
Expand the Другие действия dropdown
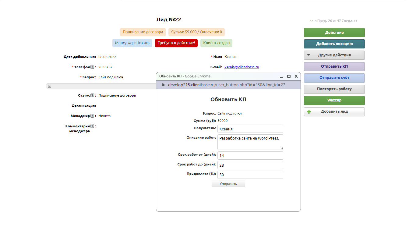pyautogui.click(x=334, y=55)
